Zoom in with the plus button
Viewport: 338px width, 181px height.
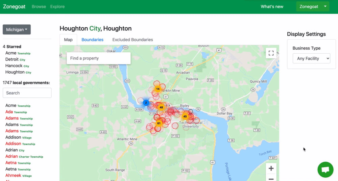coord(271,168)
